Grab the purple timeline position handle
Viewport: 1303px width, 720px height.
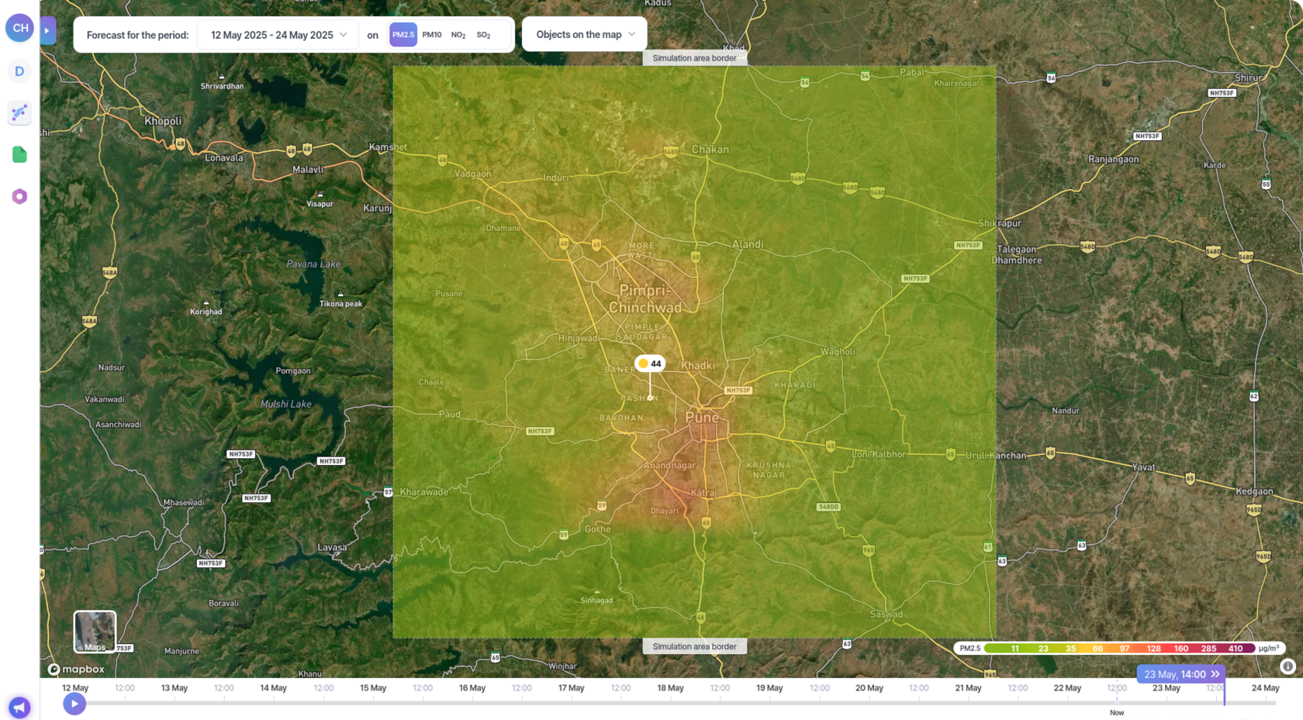[1225, 694]
